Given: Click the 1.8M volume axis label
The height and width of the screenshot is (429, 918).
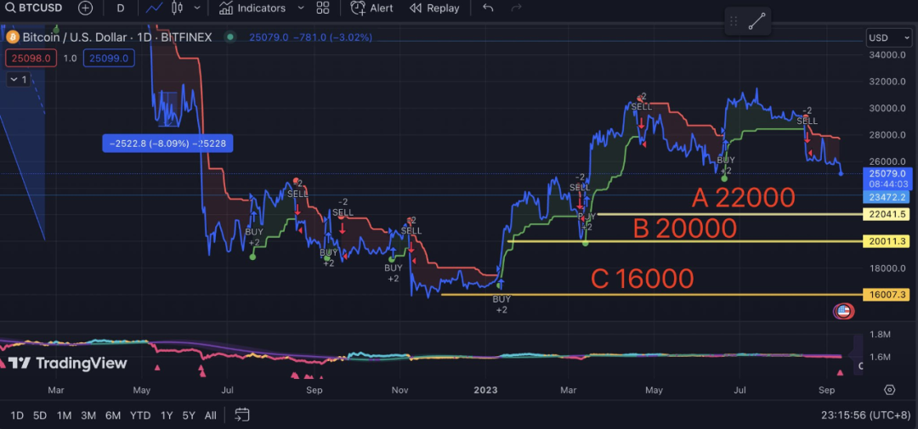Looking at the screenshot, I should click(881, 335).
